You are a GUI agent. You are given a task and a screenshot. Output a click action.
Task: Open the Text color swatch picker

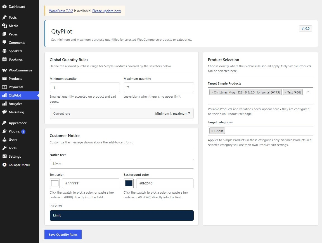pyautogui.click(x=55, y=183)
